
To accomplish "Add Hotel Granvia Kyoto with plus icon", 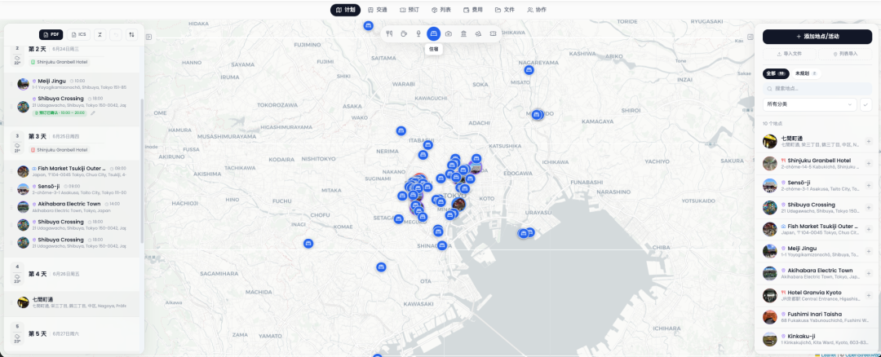I will coord(868,295).
